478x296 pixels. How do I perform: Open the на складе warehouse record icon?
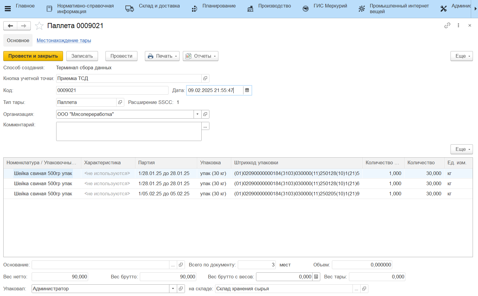364,289
